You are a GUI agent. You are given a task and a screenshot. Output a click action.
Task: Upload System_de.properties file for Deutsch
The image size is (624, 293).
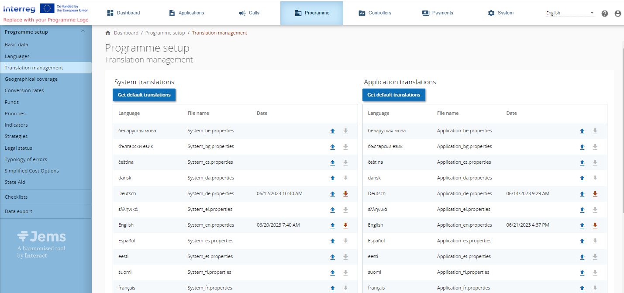coord(332,194)
